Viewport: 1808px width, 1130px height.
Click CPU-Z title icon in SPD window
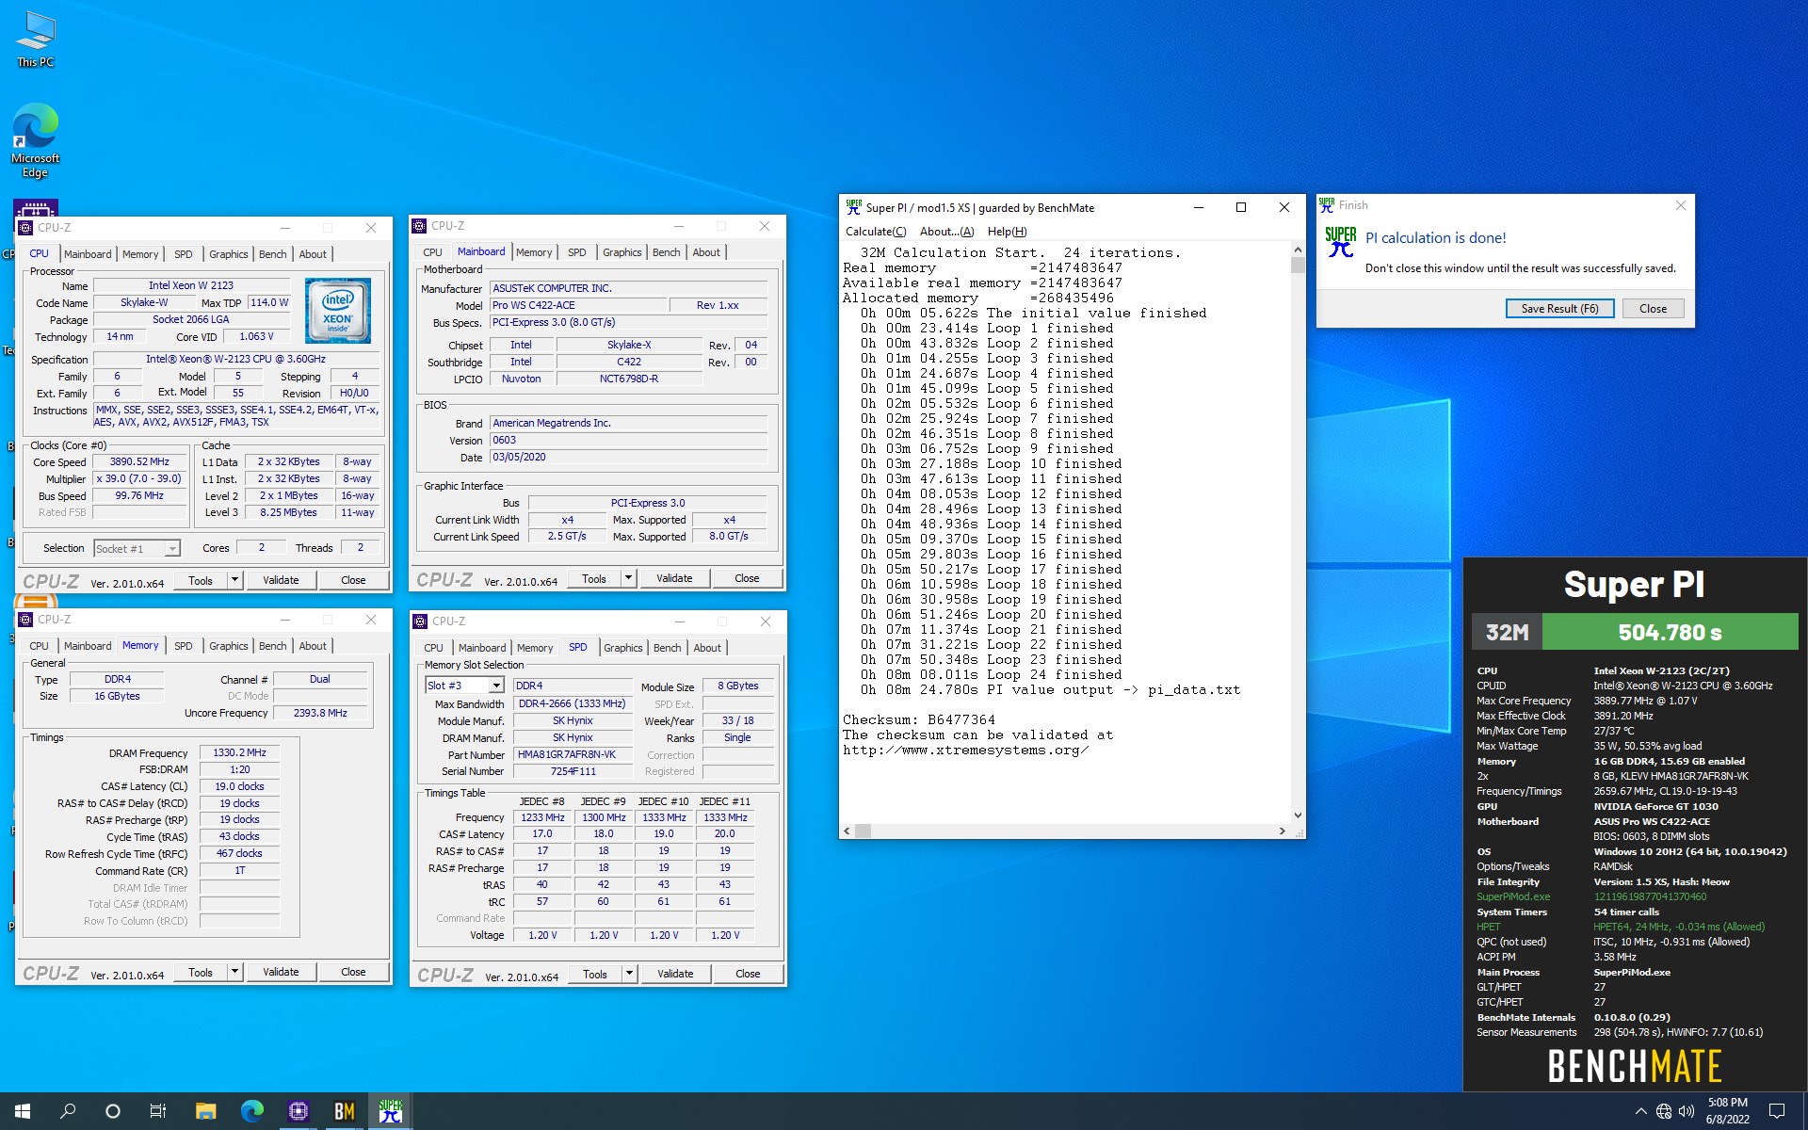pyautogui.click(x=420, y=621)
